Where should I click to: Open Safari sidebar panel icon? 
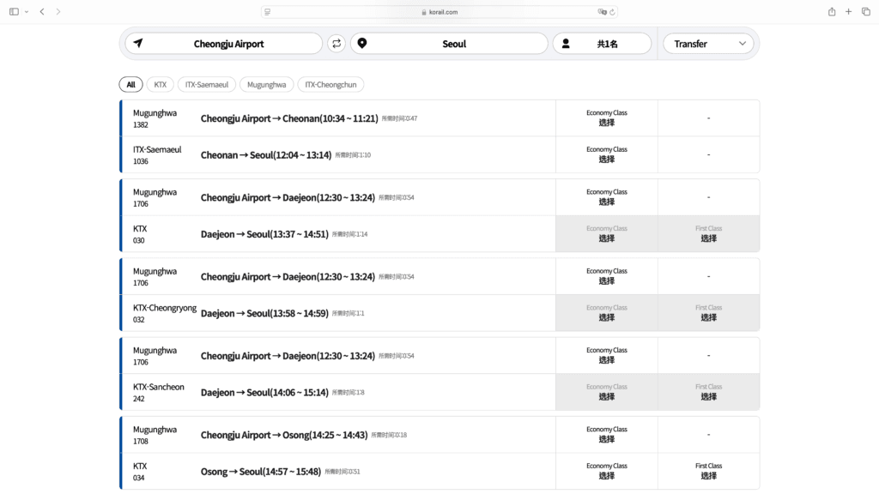pyautogui.click(x=14, y=12)
